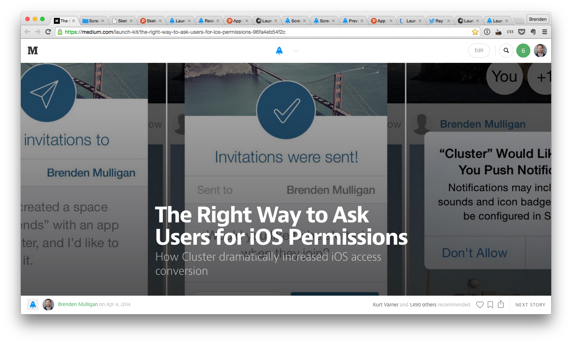View the 6 notifications

pos(523,51)
